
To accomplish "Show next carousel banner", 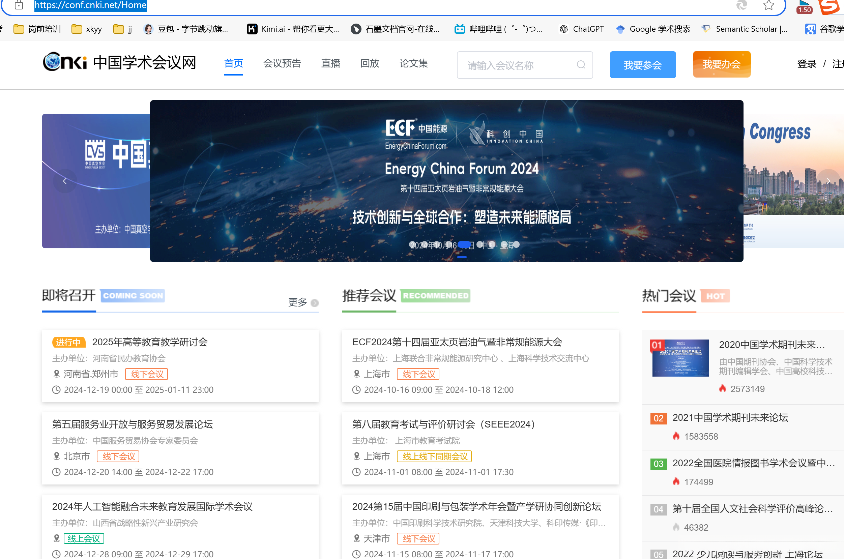I will click(828, 181).
